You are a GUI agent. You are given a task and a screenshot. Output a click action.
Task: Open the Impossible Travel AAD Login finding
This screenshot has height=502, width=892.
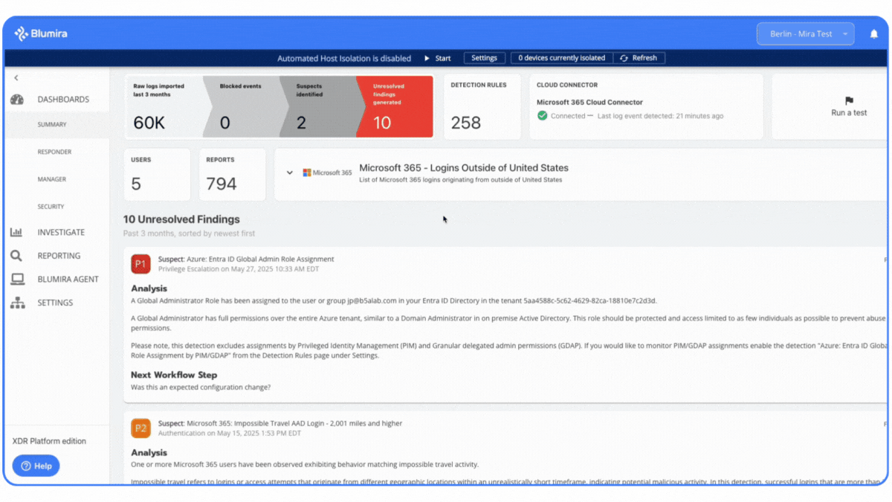(280, 423)
